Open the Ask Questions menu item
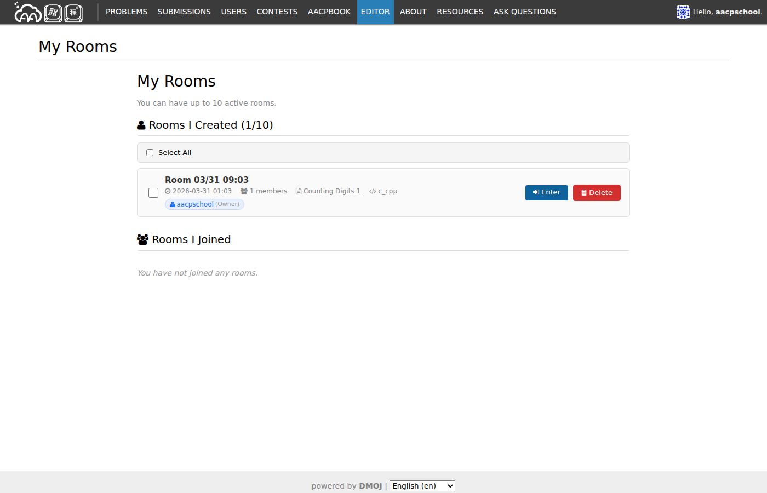Screen dimensions: 767x493 (x=524, y=12)
